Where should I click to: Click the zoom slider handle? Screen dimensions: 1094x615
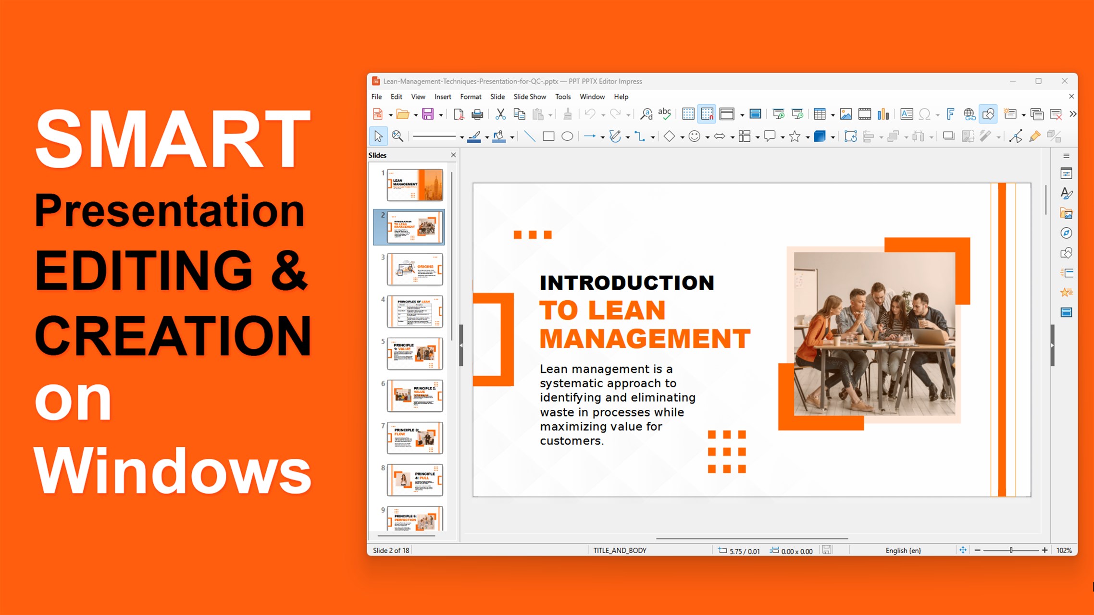pos(1011,551)
